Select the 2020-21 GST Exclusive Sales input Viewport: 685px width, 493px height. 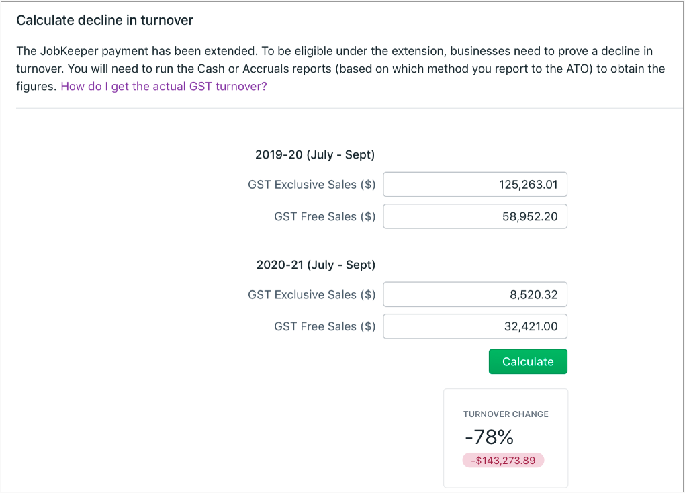coord(475,294)
